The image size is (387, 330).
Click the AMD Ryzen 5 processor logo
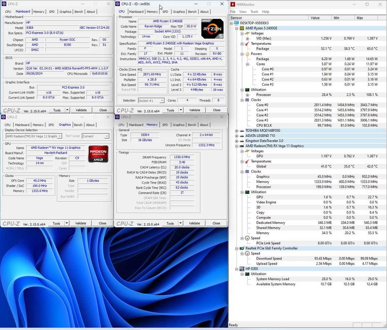pyautogui.click(x=212, y=28)
